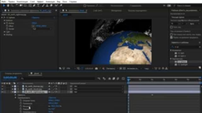202x113 pixels.
Task: Collapse the Perspective effects category
Action: (x=171, y=59)
